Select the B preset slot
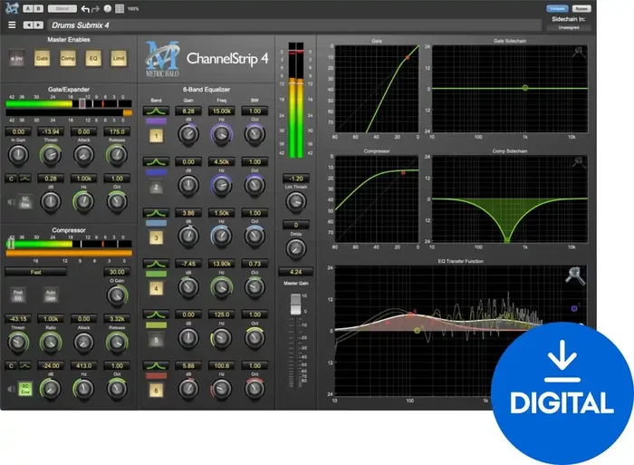The height and width of the screenshot is (465, 634). [38, 8]
